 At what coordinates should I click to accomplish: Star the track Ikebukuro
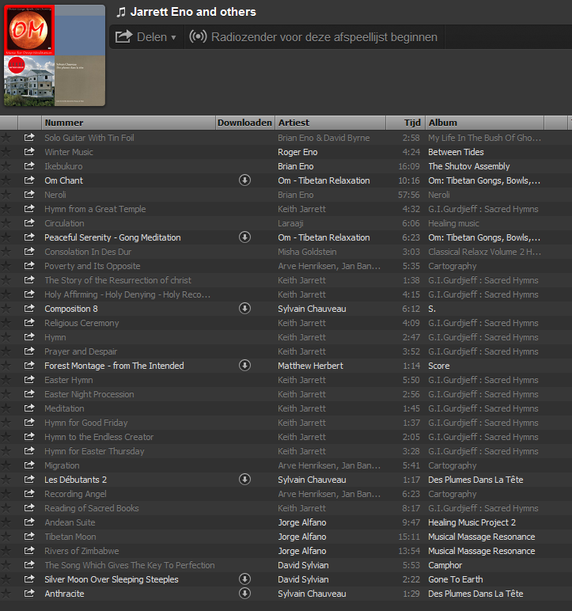click(x=7, y=166)
